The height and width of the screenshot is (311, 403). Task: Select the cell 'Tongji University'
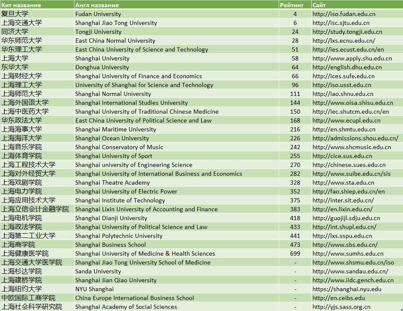(x=177, y=32)
